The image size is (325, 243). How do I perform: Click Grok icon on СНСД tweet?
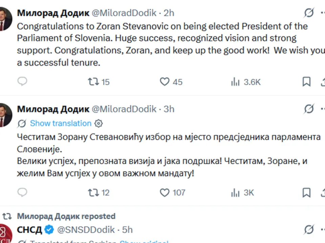point(309,230)
